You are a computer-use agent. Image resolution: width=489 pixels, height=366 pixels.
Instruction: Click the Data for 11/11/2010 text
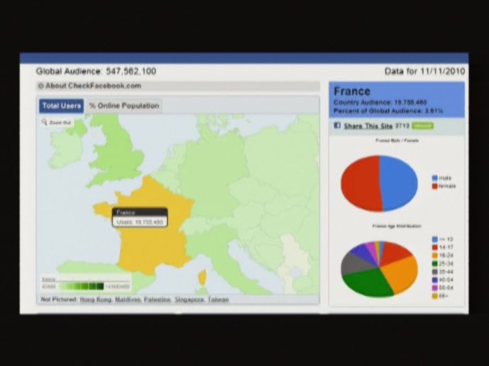coord(424,72)
